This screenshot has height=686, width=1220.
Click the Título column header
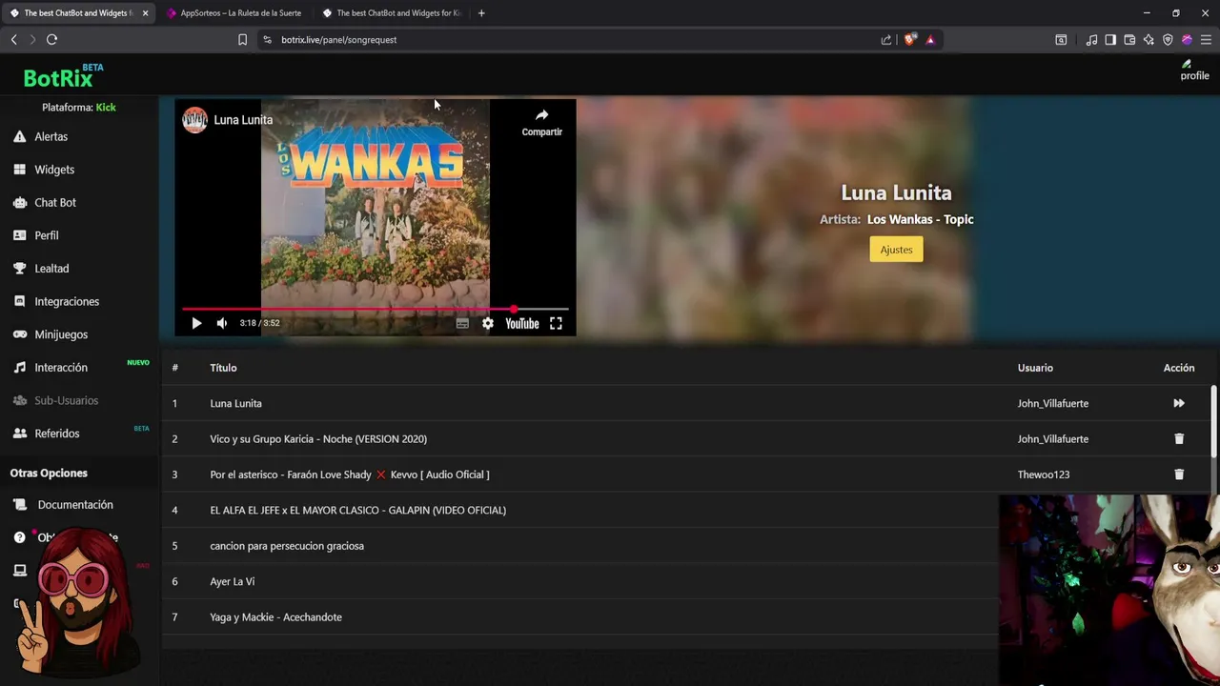pos(223,368)
